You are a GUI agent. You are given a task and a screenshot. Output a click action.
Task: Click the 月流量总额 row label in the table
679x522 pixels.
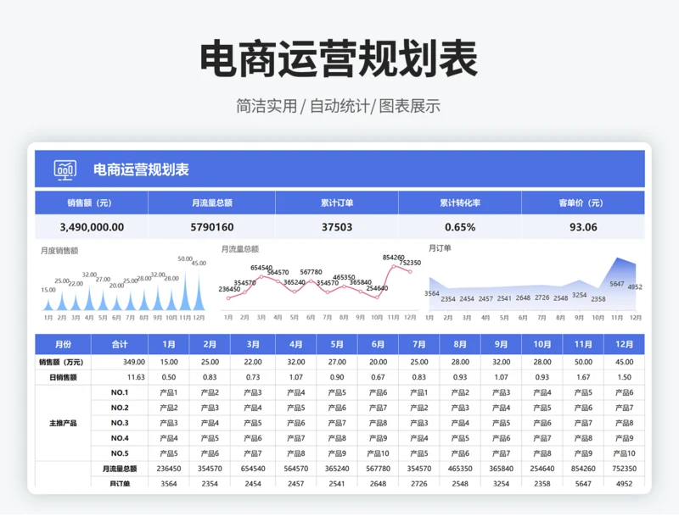point(120,469)
